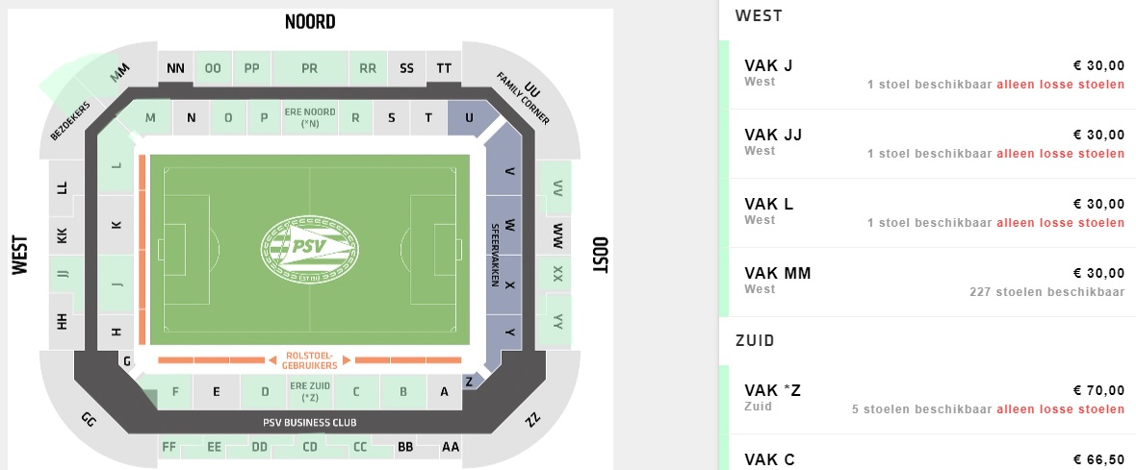1136x470 pixels.
Task: Pick the ERE NOORD (*N) section
Action: [310, 118]
